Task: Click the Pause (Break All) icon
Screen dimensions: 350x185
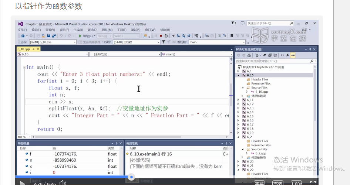Action: click(156, 36)
